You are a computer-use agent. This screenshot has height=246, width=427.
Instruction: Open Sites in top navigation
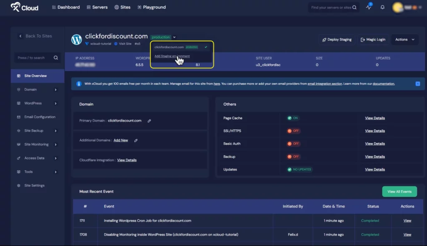click(122, 7)
